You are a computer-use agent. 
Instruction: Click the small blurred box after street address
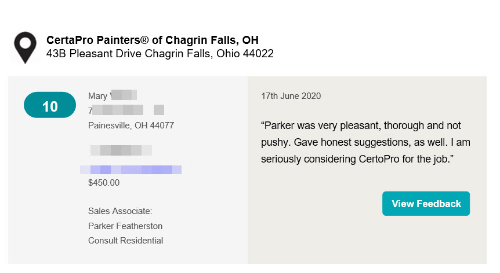tap(159, 110)
